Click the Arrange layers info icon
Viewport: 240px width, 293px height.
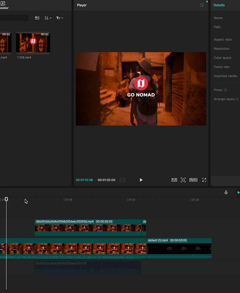point(237,99)
